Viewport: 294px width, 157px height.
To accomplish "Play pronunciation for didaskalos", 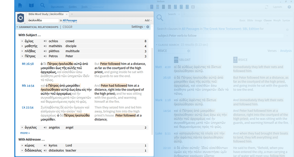I will pyautogui.click(x=45, y=150).
